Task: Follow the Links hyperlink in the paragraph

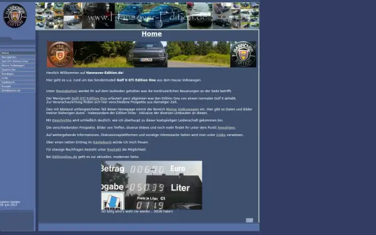Action: (221, 135)
